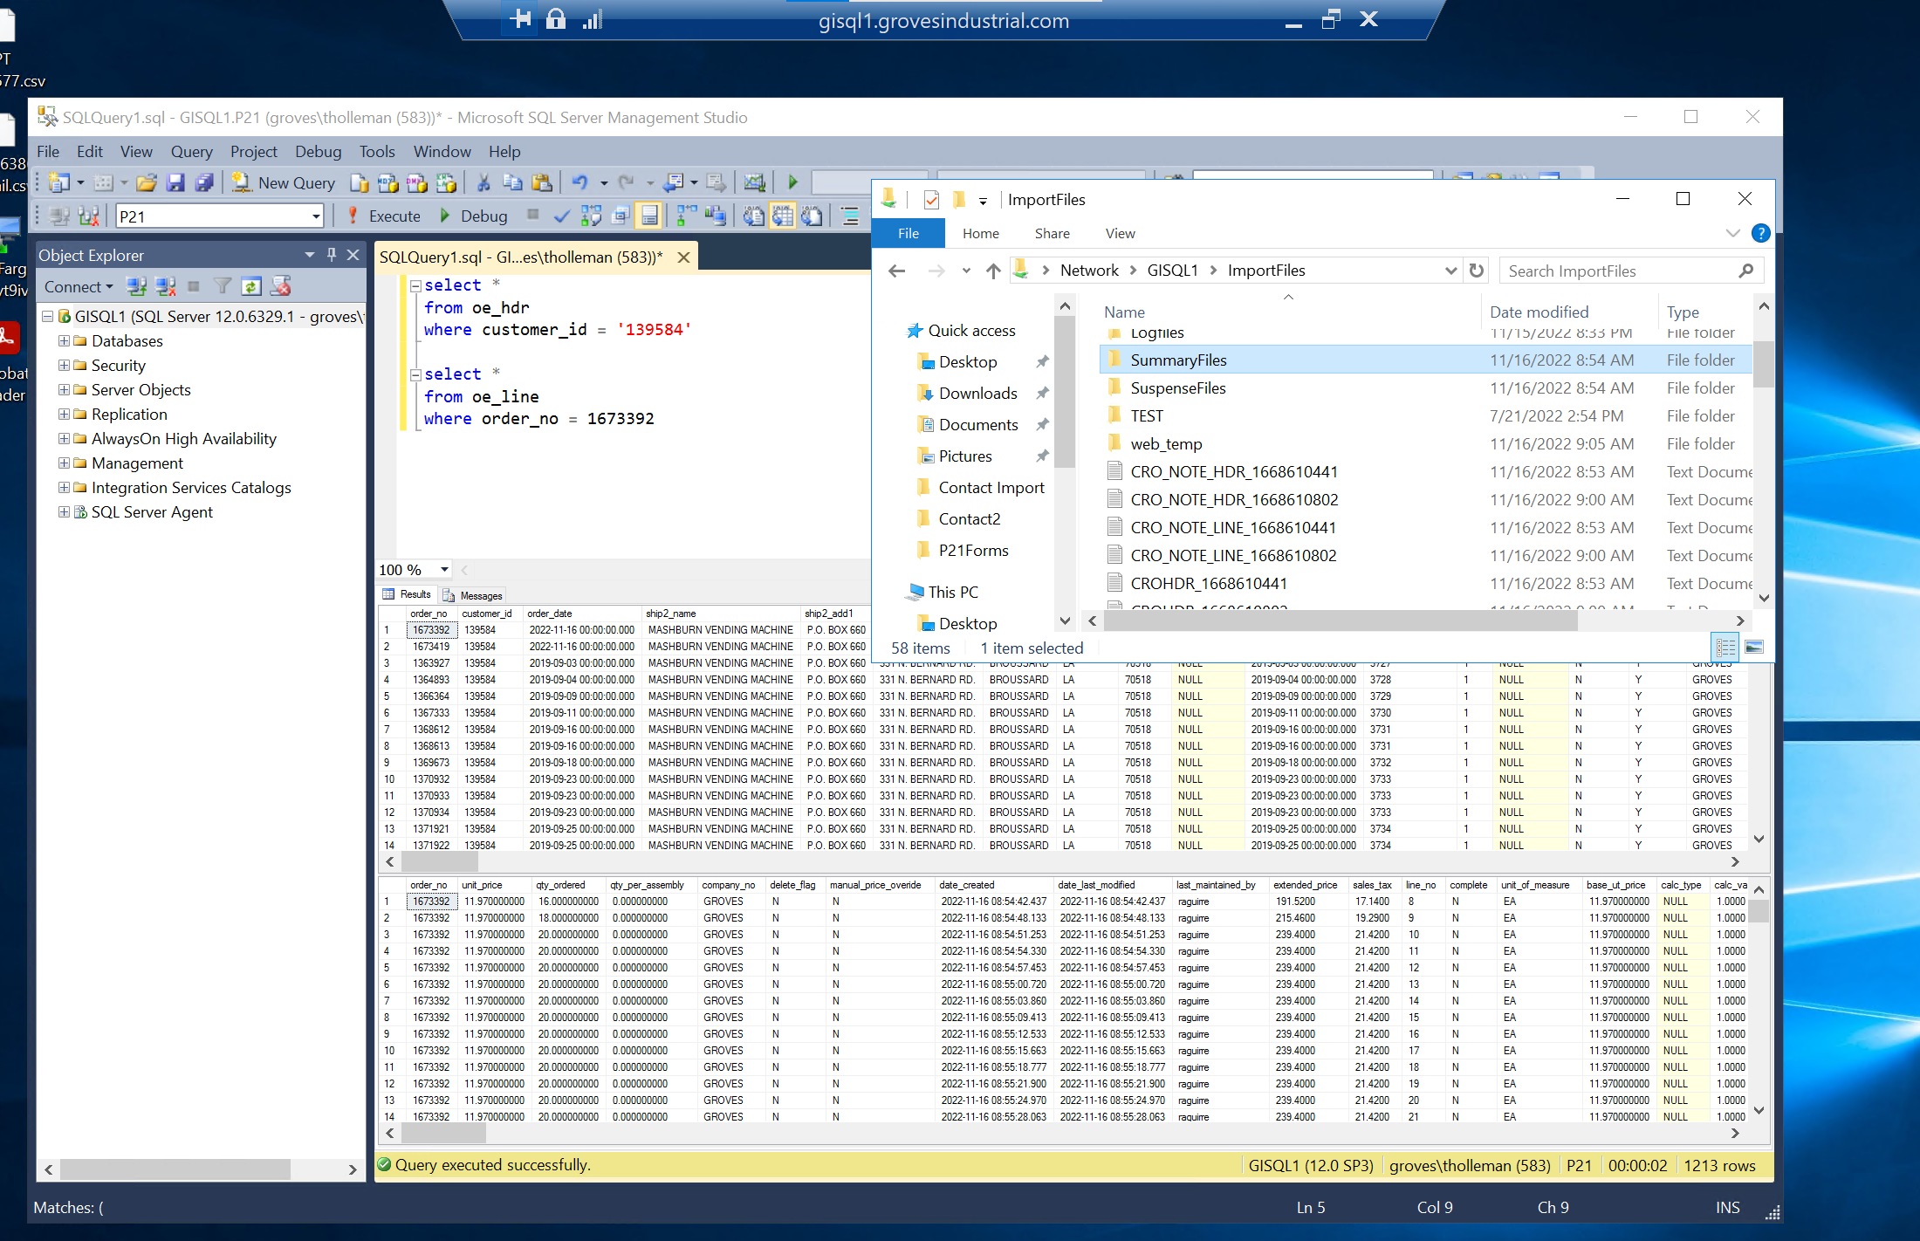Collapse the first select statement outline box

415,285
